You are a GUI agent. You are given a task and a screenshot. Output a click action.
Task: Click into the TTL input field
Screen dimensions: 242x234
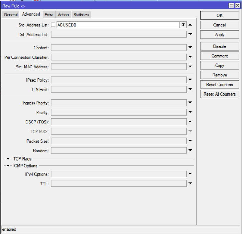[119, 184]
